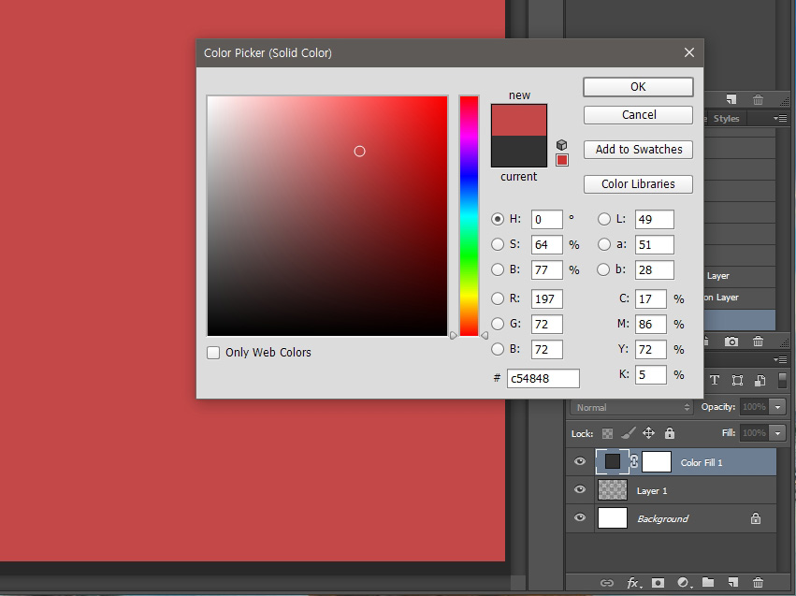Image resolution: width=796 pixels, height=596 pixels.
Task: Select Layer 1 in the Layers panel
Action: [x=686, y=490]
